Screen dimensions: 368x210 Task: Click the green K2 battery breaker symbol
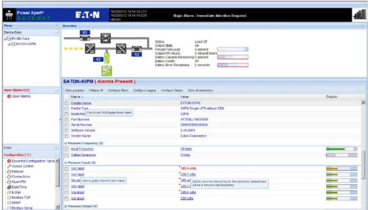coord(107,58)
